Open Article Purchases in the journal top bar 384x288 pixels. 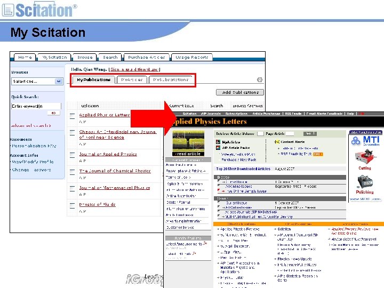click(x=266, y=114)
